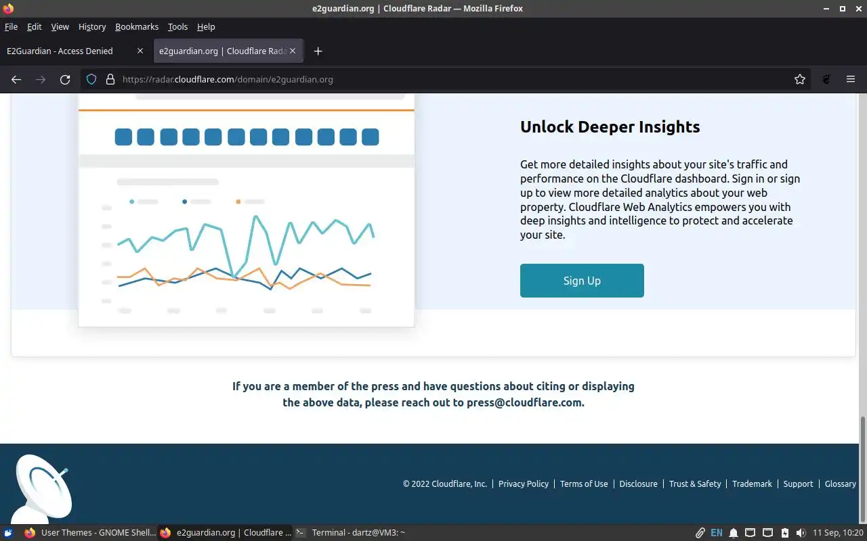Open the Glossary footer link
867x541 pixels.
coord(841,484)
